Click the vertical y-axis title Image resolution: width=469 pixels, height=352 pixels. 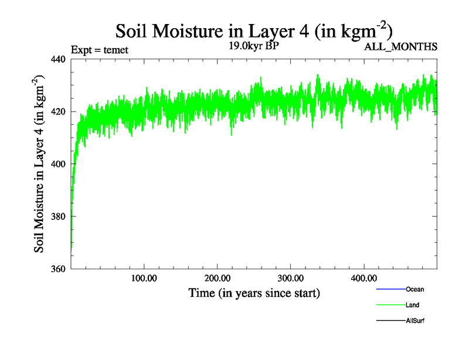pos(40,164)
